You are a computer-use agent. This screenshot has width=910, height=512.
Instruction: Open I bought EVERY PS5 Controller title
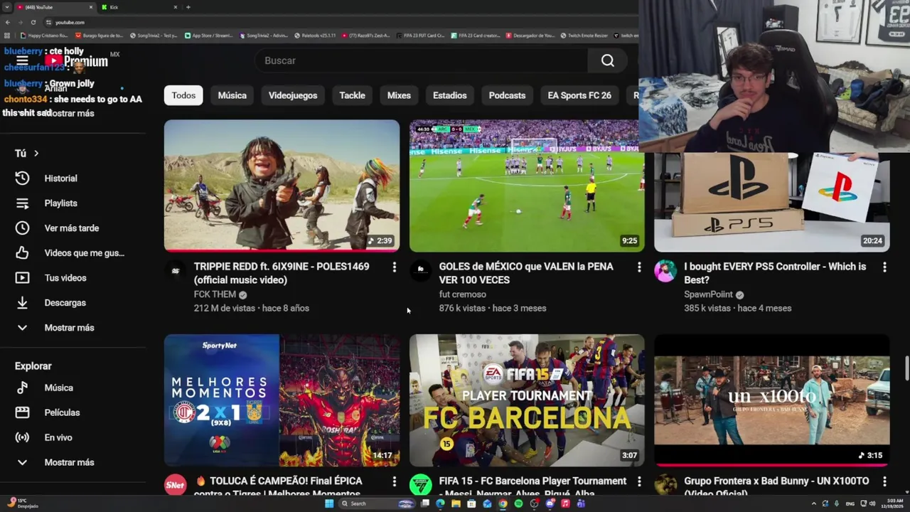pos(775,273)
